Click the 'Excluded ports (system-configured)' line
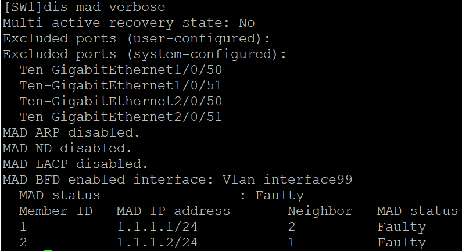 pyautogui.click(x=145, y=55)
